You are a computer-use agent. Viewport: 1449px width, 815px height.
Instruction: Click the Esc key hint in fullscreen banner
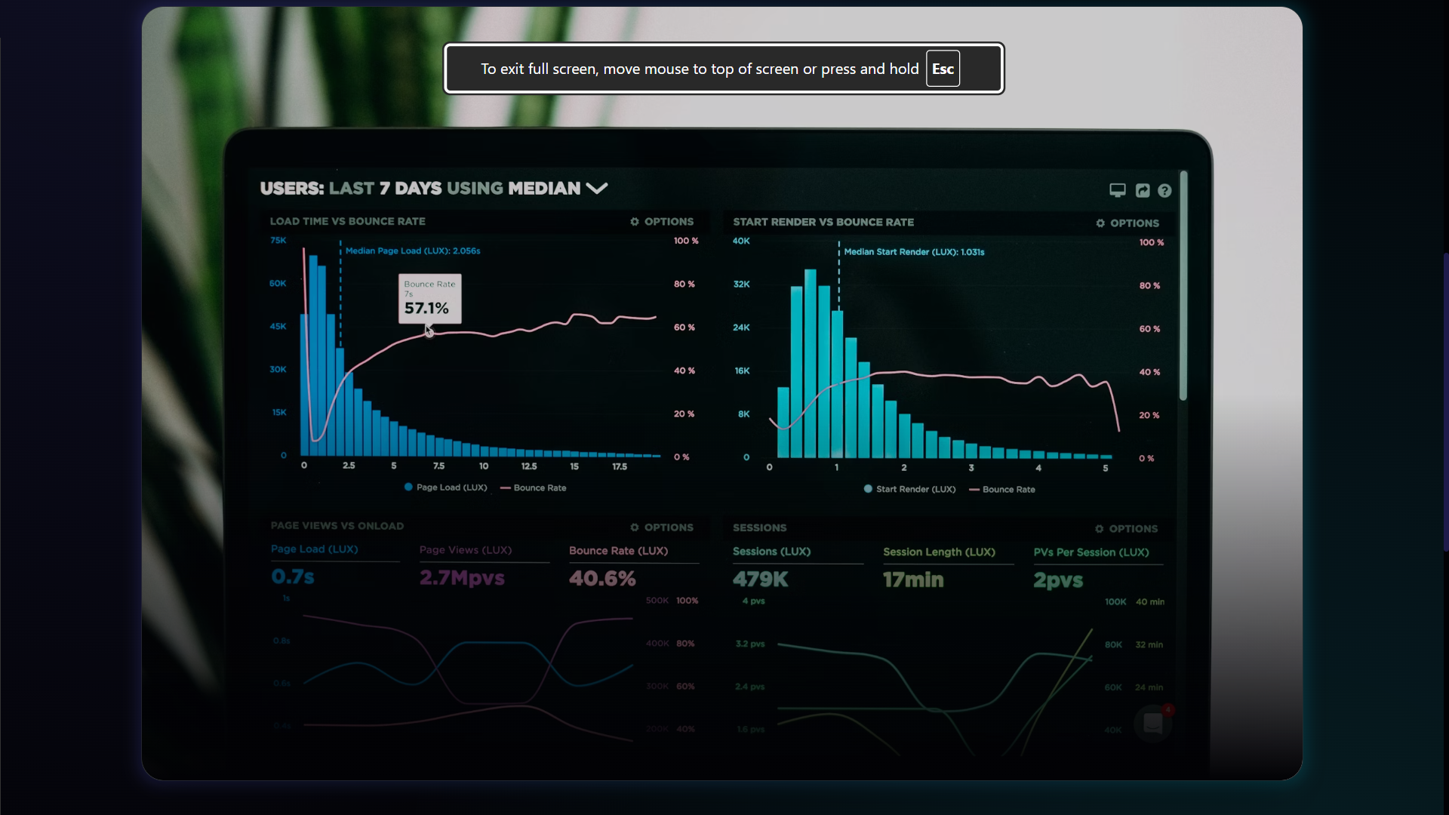point(943,69)
